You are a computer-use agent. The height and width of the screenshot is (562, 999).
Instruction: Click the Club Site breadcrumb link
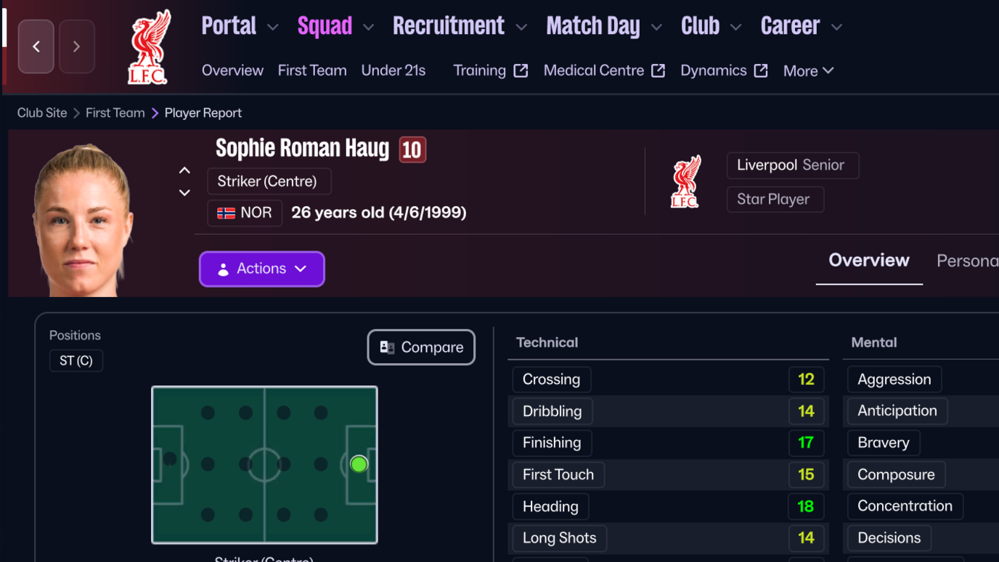click(41, 113)
